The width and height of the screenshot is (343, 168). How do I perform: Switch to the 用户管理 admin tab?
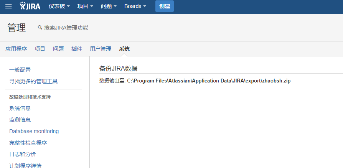[101, 49]
